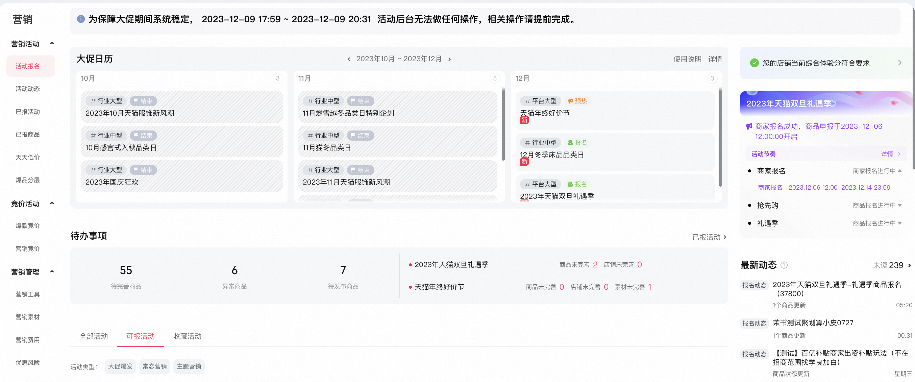Expand 礼遇季 stage details
The height and width of the screenshot is (382, 915).
pyautogui.click(x=900, y=223)
